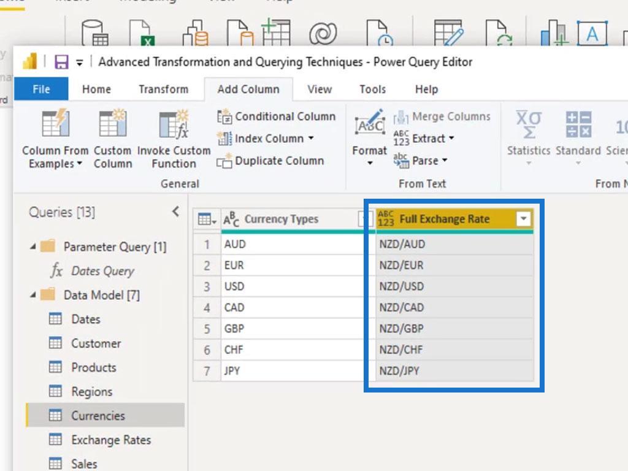Select the Dates Query function
Image resolution: width=628 pixels, height=471 pixels.
tap(102, 271)
